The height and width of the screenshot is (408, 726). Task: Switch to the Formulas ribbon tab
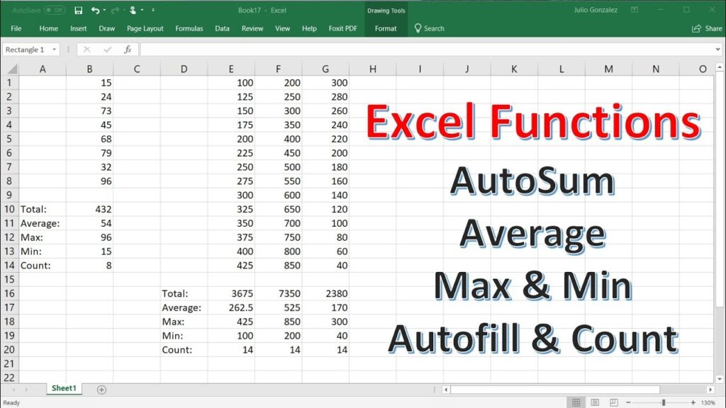pyautogui.click(x=189, y=29)
